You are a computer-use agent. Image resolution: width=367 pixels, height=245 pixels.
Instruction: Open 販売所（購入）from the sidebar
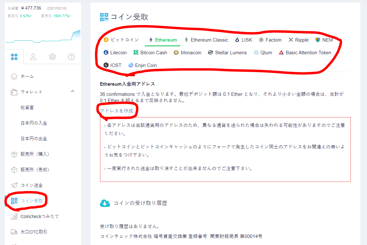click(35, 154)
